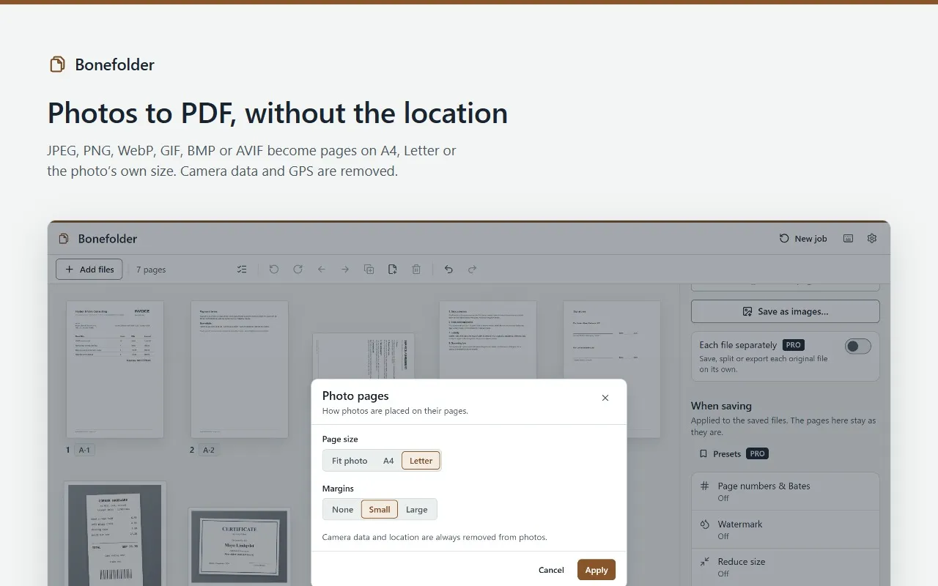Set margins to None

pyautogui.click(x=342, y=510)
